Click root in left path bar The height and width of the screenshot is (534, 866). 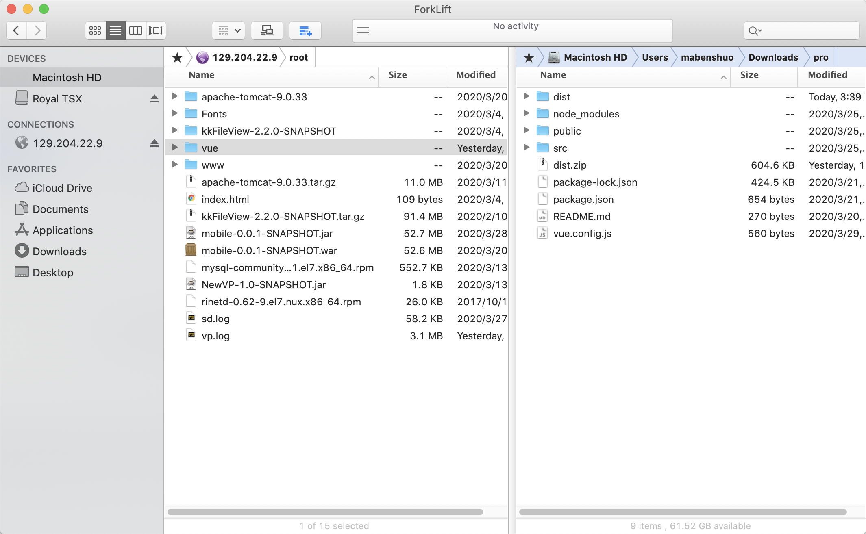[298, 58]
